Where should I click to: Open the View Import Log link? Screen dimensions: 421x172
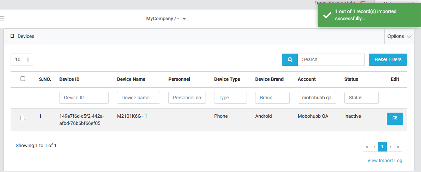tap(384, 160)
